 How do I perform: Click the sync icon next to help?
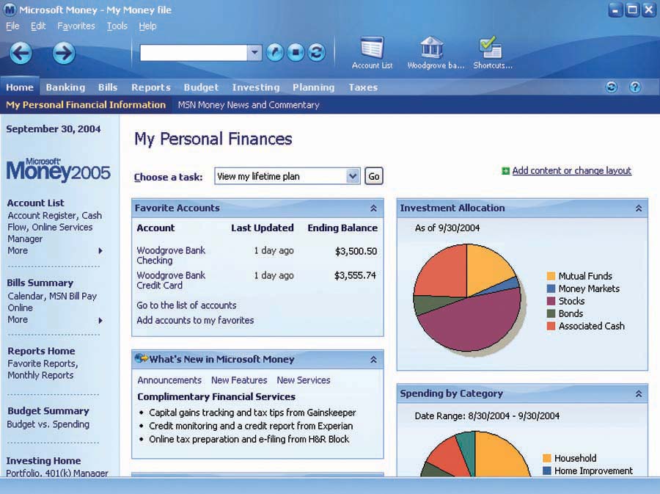611,87
